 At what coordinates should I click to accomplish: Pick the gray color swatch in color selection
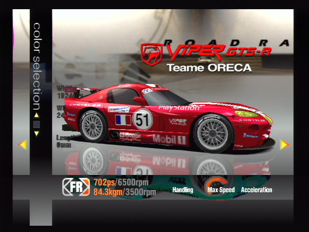click(x=37, y=125)
